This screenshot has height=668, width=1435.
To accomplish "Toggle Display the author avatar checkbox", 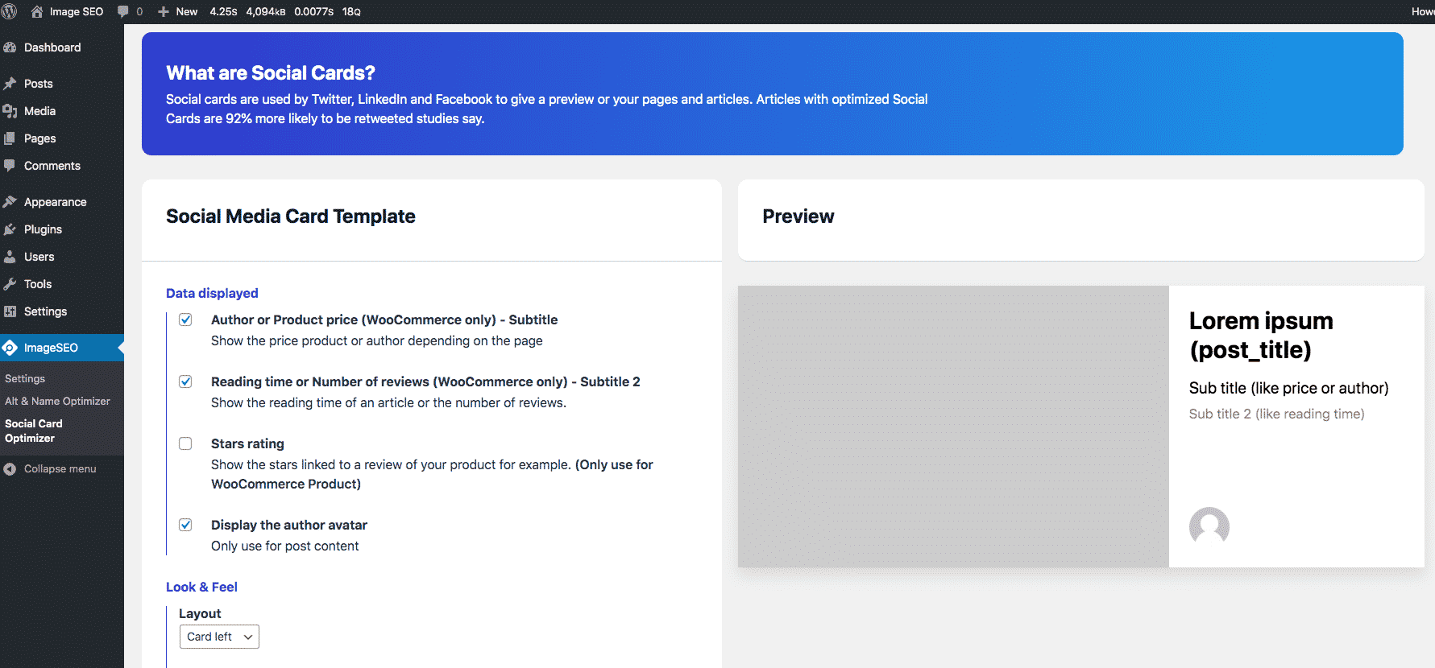I will [x=185, y=525].
